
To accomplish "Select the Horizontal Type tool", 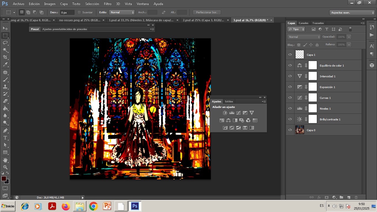I will [5, 138].
